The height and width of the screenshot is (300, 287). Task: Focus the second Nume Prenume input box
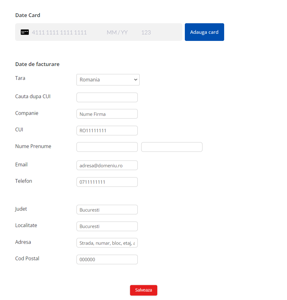[172, 147]
